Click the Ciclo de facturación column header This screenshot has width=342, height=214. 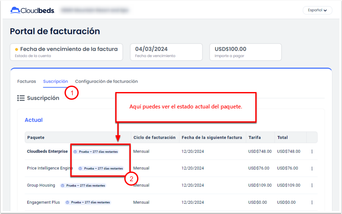(154, 137)
